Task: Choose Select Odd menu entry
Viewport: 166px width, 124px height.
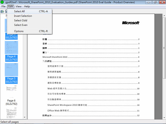Action: click(x=30, y=20)
